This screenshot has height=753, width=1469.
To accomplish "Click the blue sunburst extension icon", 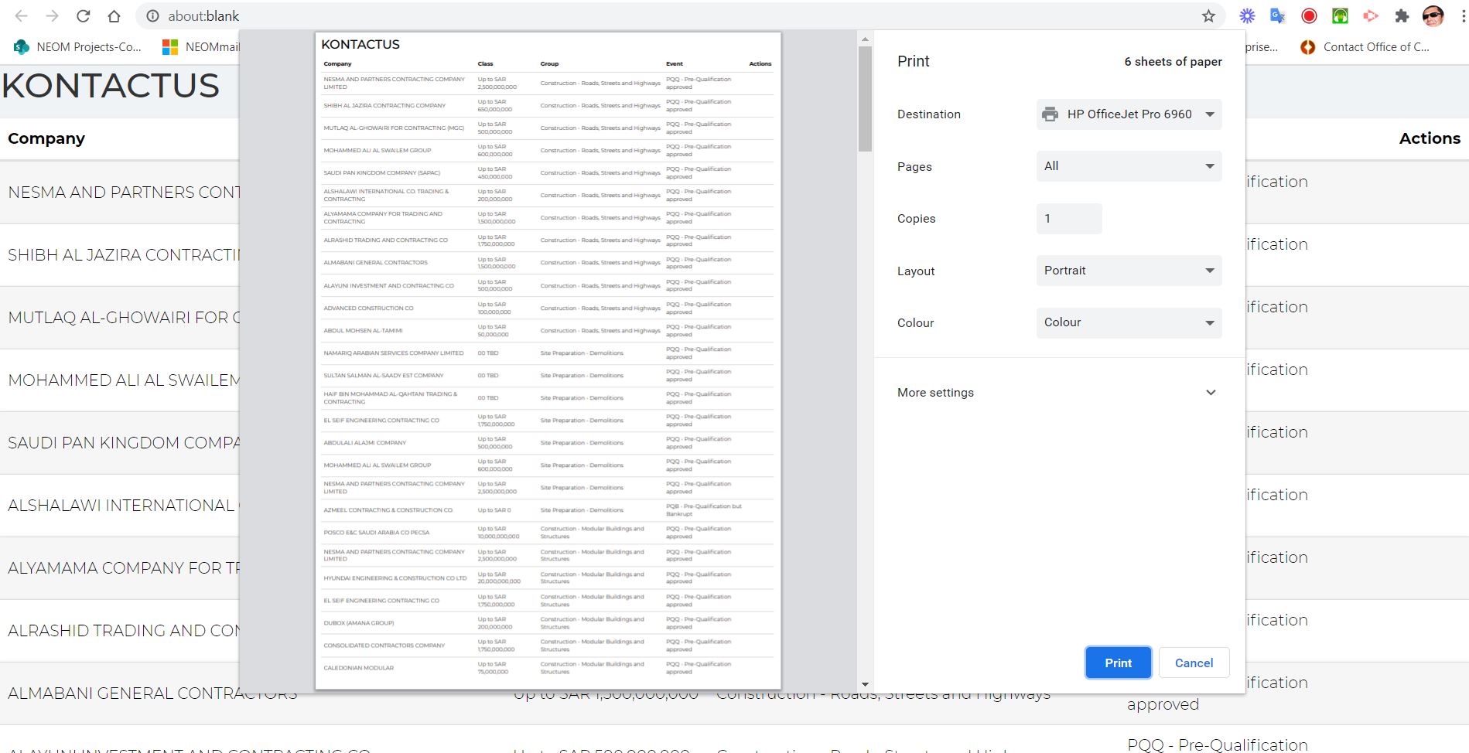I will 1247,16.
